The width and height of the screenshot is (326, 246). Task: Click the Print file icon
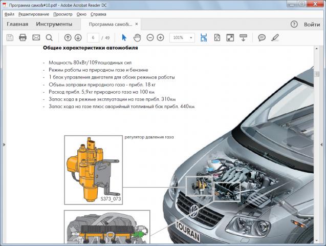23,38
